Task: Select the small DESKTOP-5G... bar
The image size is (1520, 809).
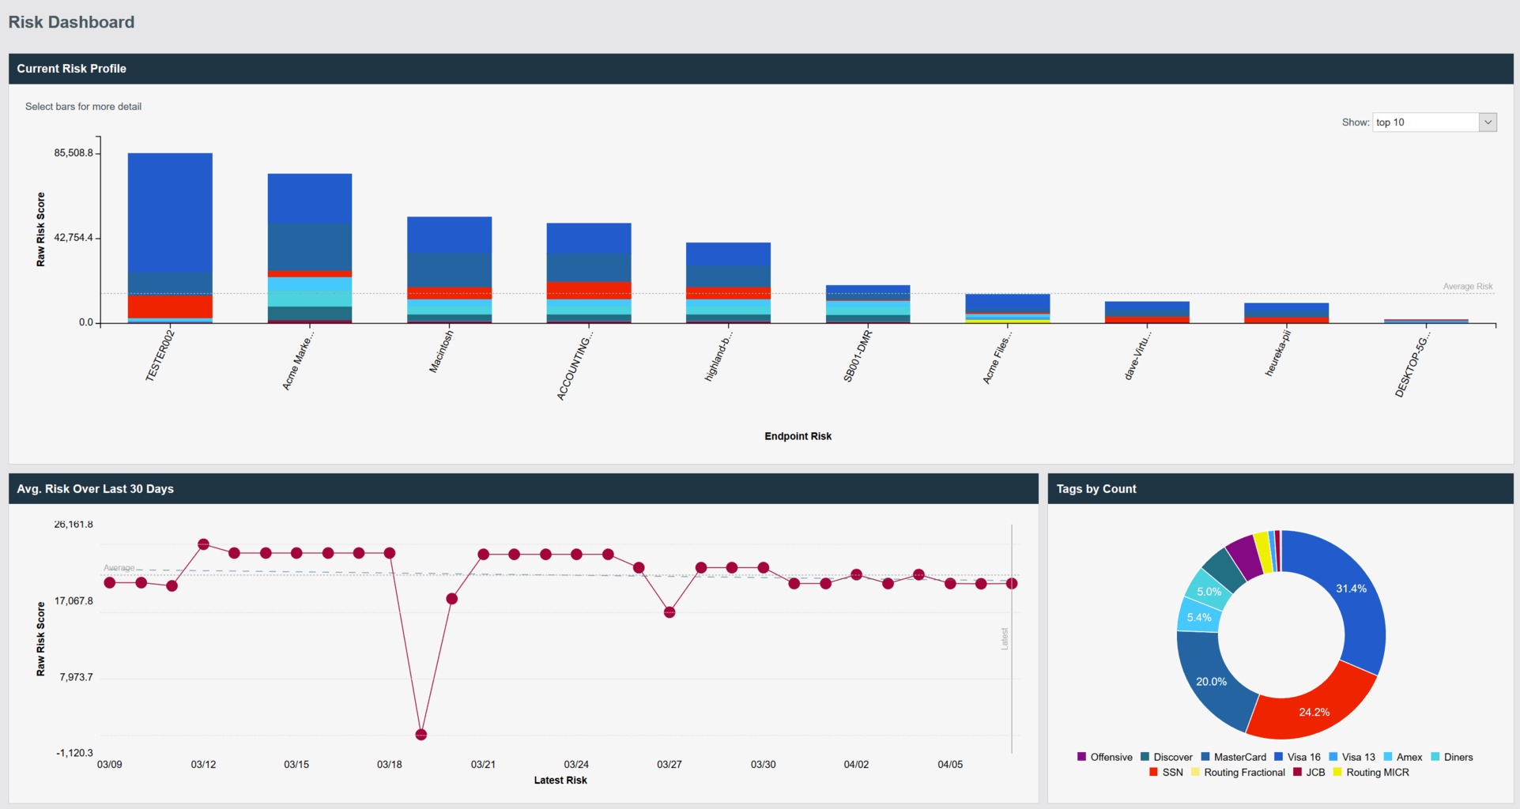Action: coord(1426,321)
